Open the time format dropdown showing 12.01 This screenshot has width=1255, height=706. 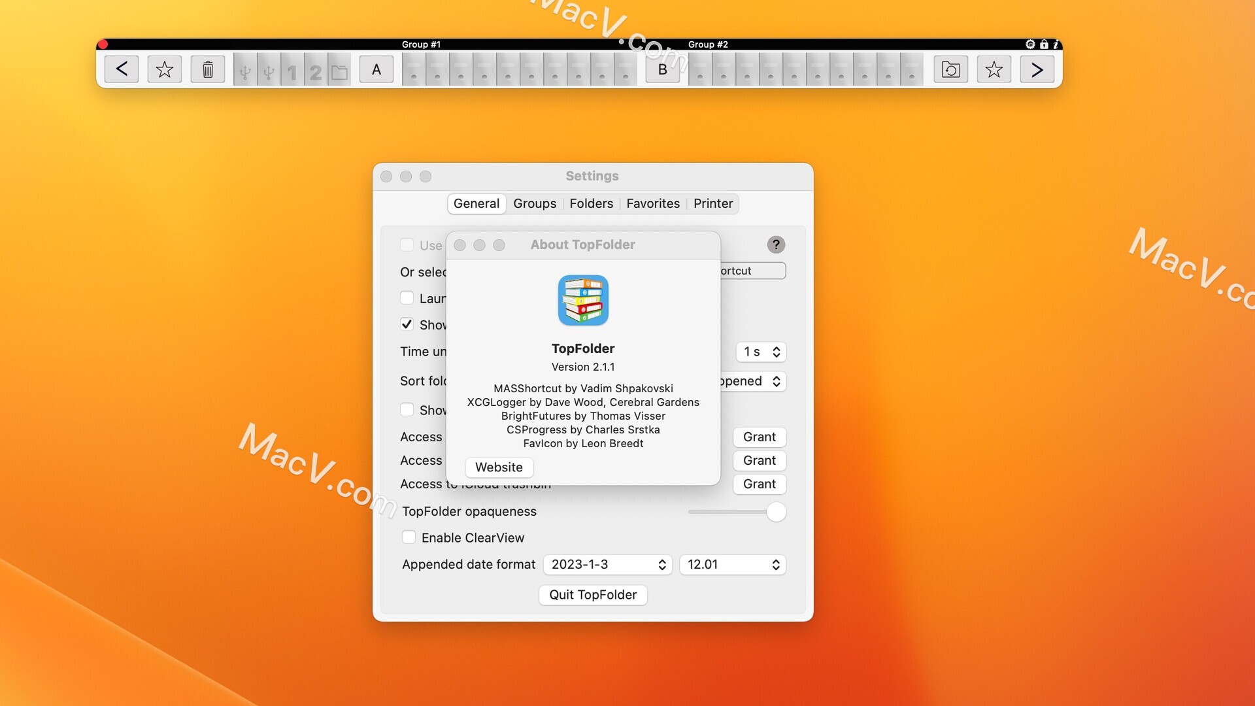point(733,565)
